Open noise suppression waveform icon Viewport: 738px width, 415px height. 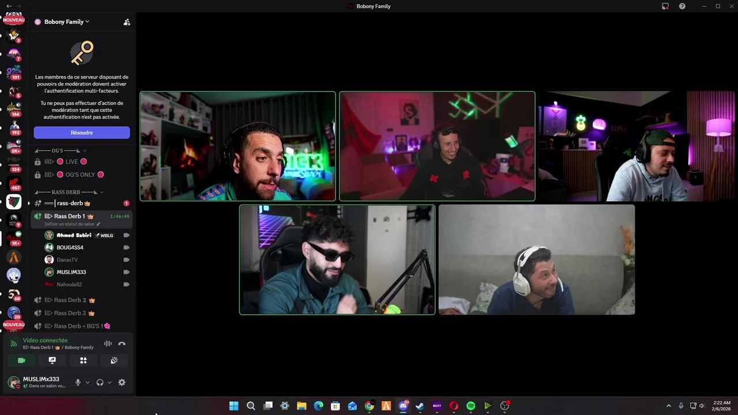pos(108,344)
